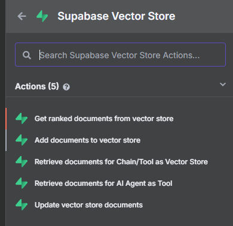Open the help icon next to Actions
Image resolution: width=233 pixels, height=226 pixels.
click(x=66, y=87)
